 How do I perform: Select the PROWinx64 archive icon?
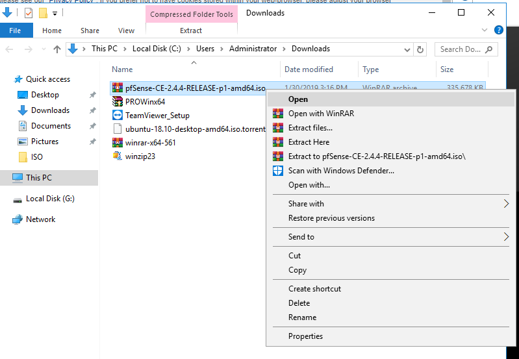pyautogui.click(x=117, y=101)
